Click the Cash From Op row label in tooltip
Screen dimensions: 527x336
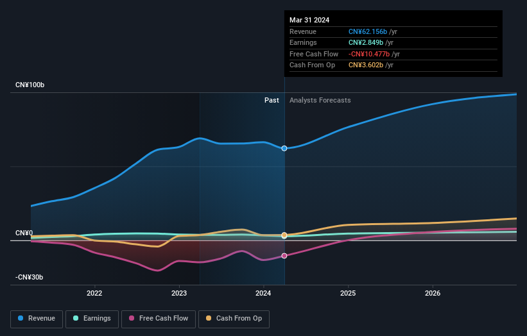(312, 65)
